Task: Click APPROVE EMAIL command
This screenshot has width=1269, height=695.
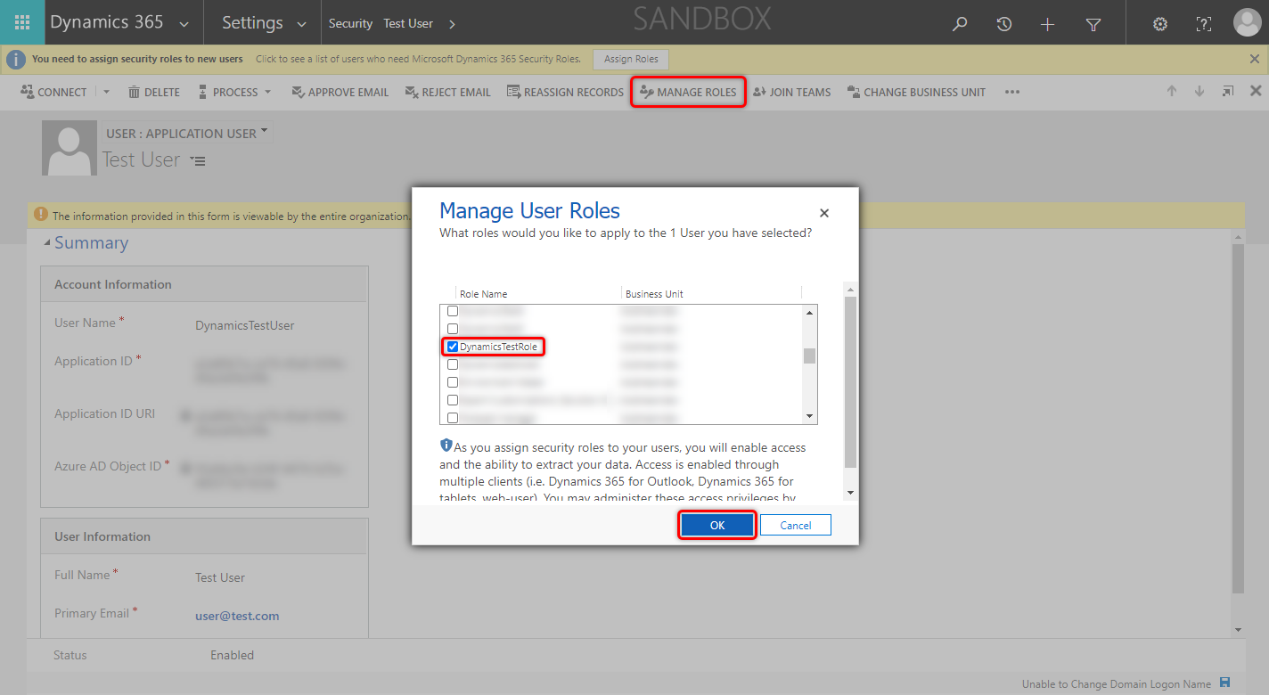Action: pyautogui.click(x=340, y=92)
